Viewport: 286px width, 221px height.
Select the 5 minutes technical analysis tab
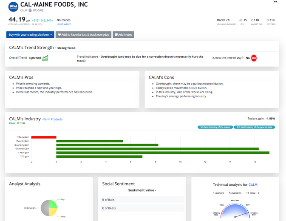point(235,193)
